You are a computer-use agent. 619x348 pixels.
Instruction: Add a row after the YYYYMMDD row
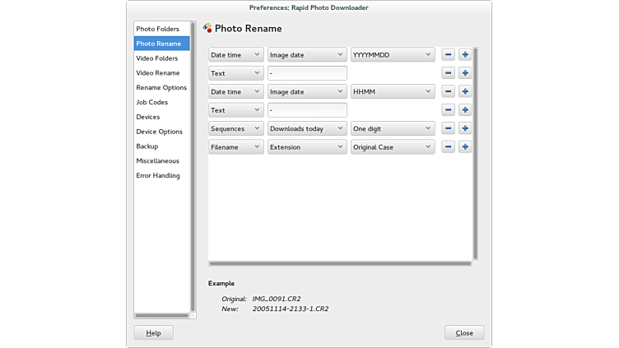[465, 55]
